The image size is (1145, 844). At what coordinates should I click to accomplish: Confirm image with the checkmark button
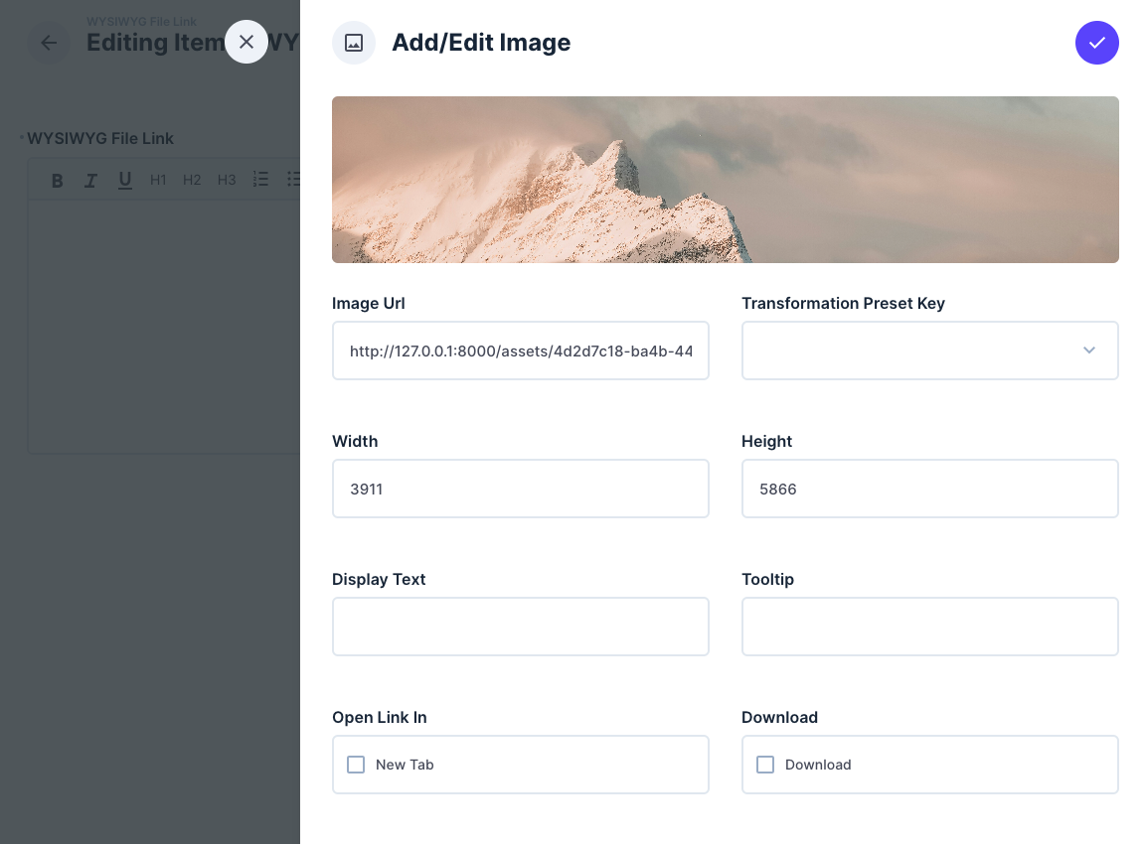(x=1097, y=43)
